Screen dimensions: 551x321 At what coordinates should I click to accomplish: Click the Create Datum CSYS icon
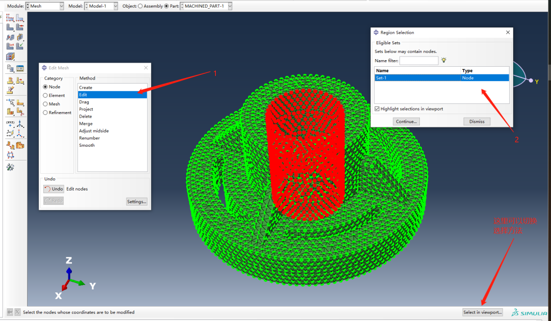[20, 133]
